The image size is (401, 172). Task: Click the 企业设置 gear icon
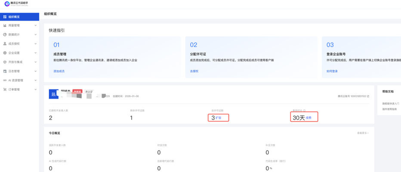click(5, 53)
